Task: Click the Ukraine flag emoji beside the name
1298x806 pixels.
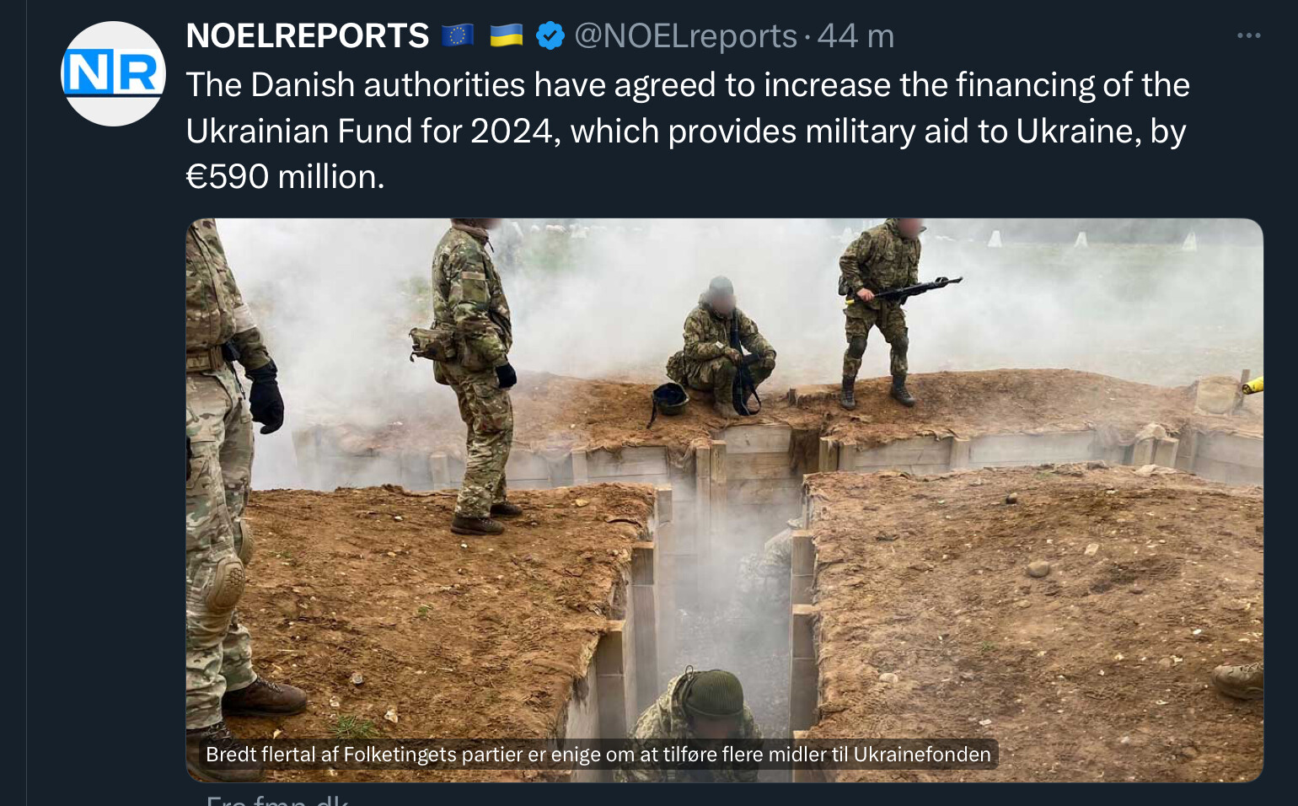Action: coord(507,35)
